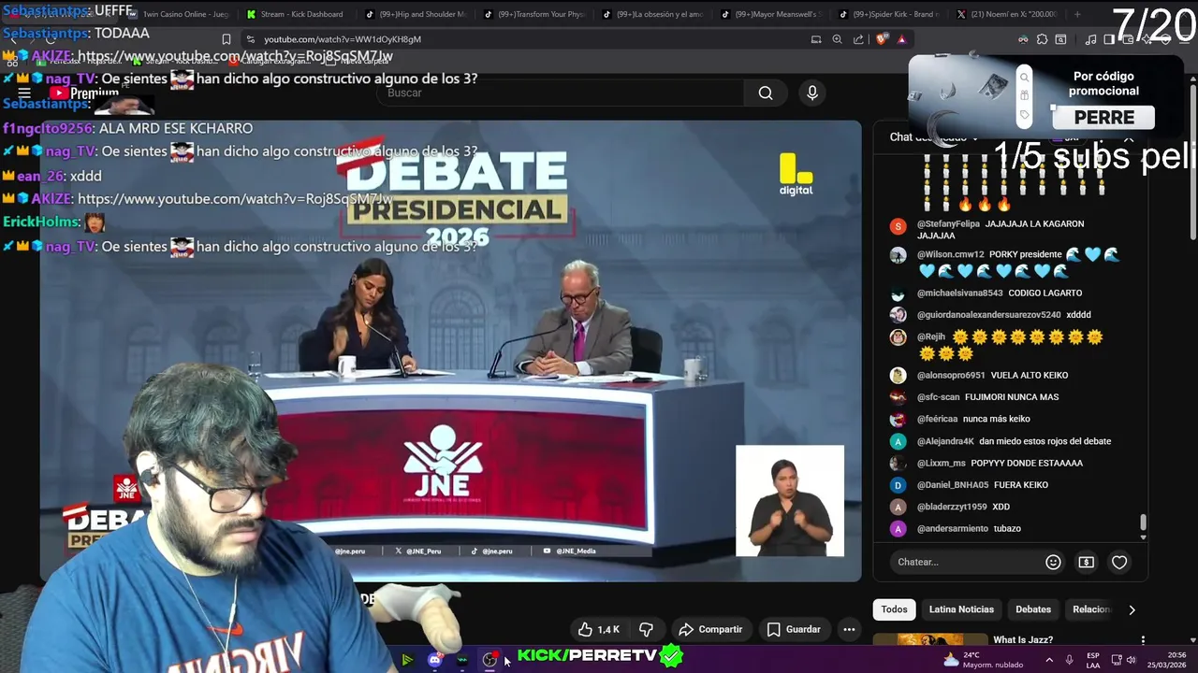Click @Lixxm_ms's POPYYY DONDE ESTAAAAA message
The image size is (1198, 673).
click(1027, 464)
